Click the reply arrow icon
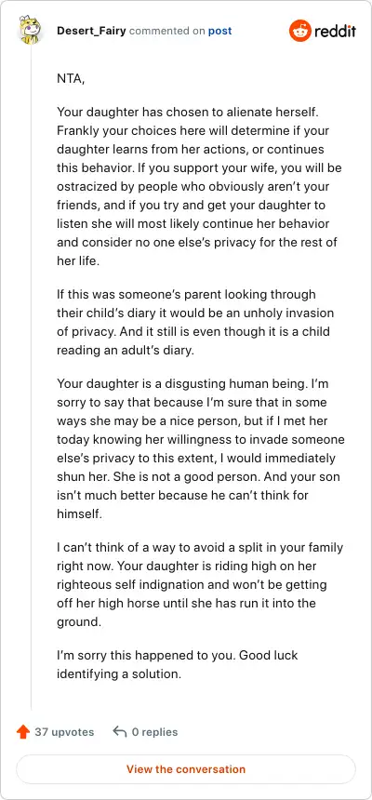 [x=119, y=732]
